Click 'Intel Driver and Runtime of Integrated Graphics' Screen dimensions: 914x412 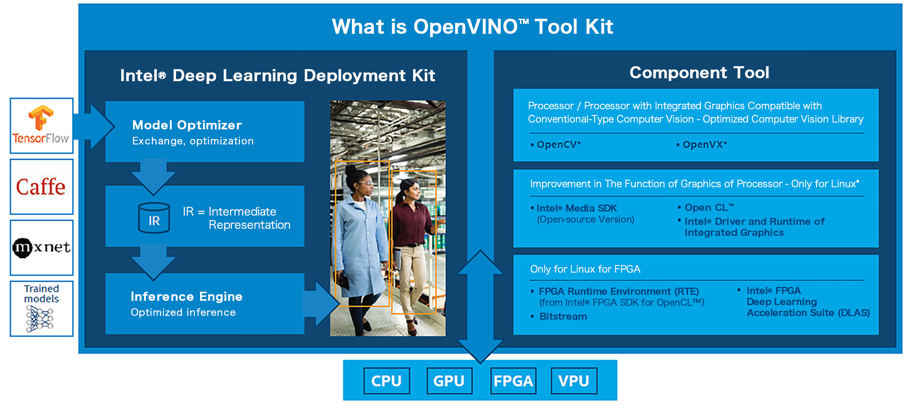751,227
